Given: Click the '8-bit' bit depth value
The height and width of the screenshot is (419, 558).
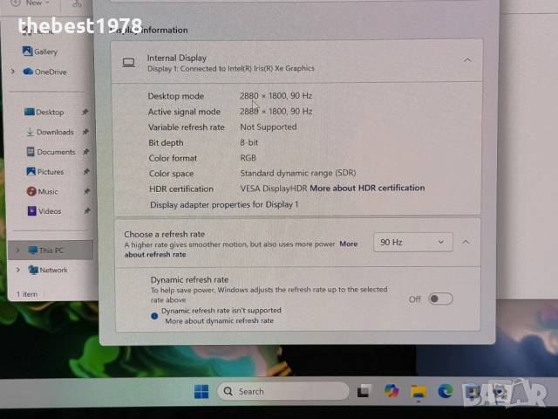Looking at the screenshot, I should 249,142.
